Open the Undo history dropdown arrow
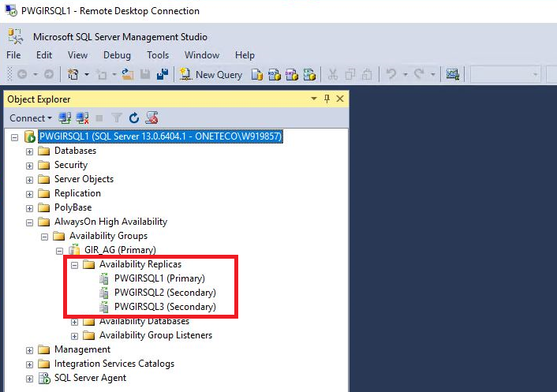 406,74
